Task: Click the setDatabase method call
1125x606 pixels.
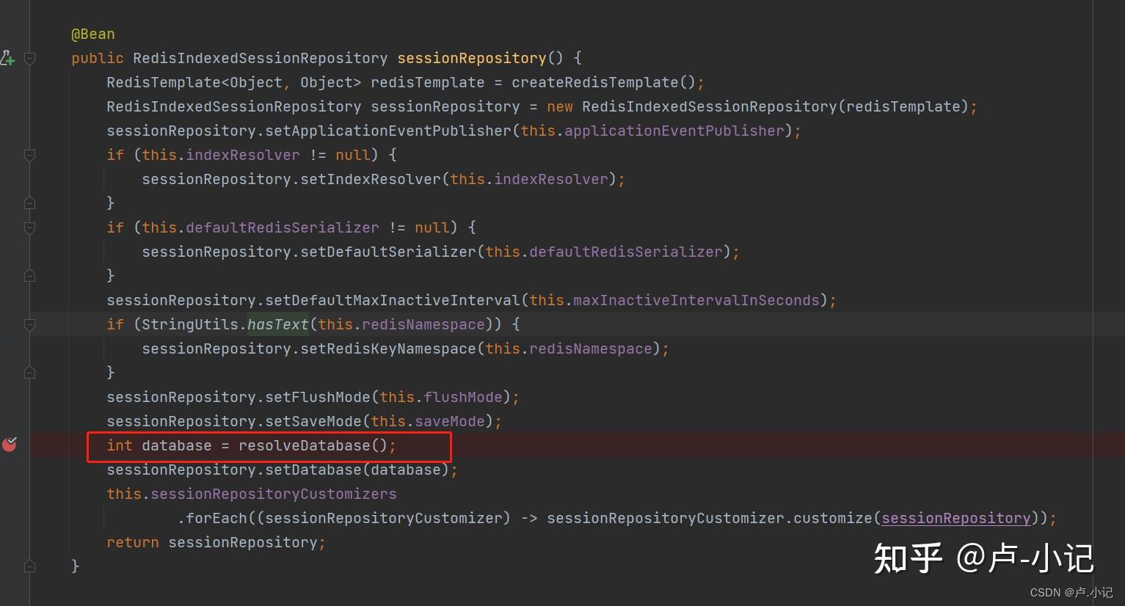Action: click(313, 470)
